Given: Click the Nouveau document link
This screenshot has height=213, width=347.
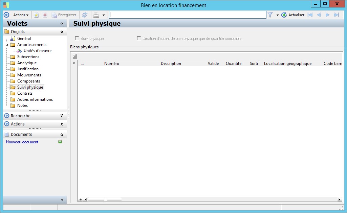Looking at the screenshot, I should tap(22, 142).
